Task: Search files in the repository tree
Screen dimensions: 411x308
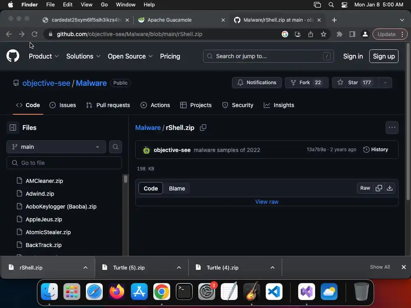Action: [116, 147]
